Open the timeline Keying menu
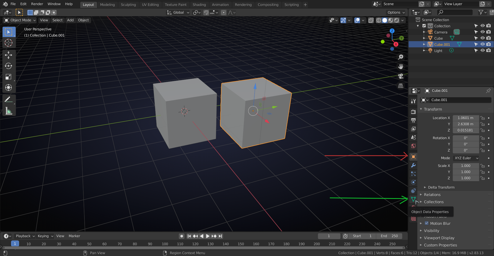Image resolution: width=494 pixels, height=256 pixels. [x=45, y=236]
